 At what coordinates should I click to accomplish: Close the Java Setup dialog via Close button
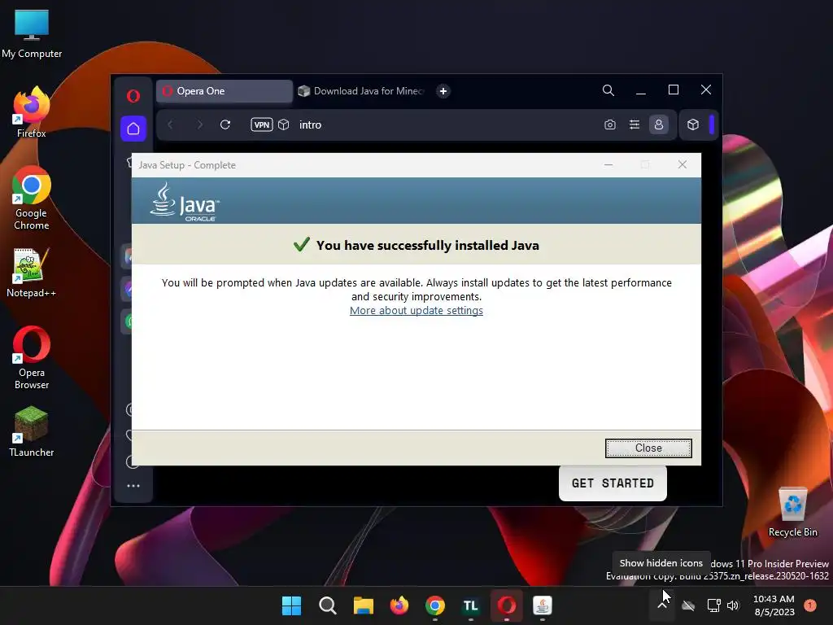click(x=648, y=448)
